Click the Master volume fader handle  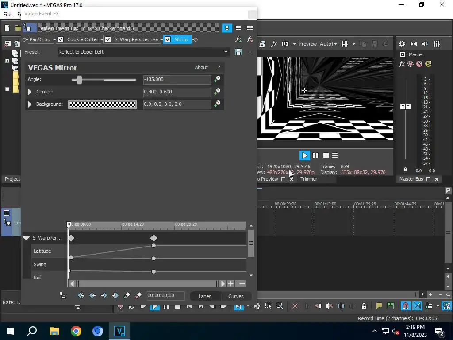405,107
